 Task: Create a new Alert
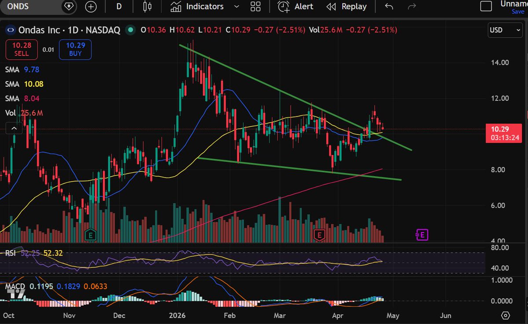coord(296,7)
